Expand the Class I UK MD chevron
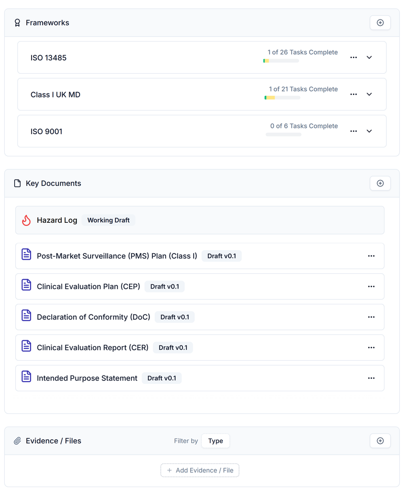Viewport: 404px width, 495px height. point(369,94)
